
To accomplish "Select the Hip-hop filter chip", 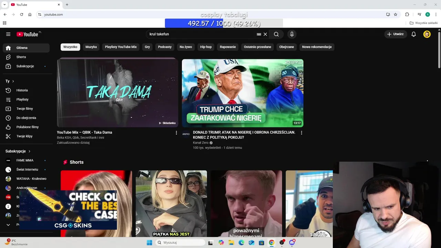I will point(206,47).
